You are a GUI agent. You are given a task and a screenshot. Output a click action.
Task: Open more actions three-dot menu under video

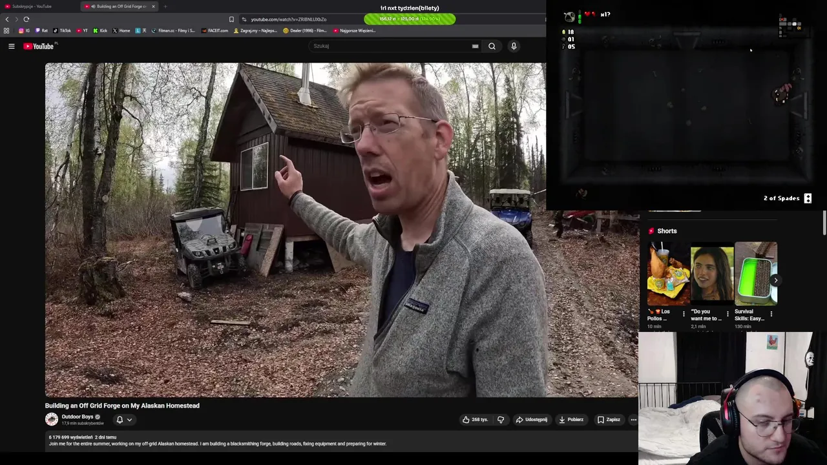point(633,420)
